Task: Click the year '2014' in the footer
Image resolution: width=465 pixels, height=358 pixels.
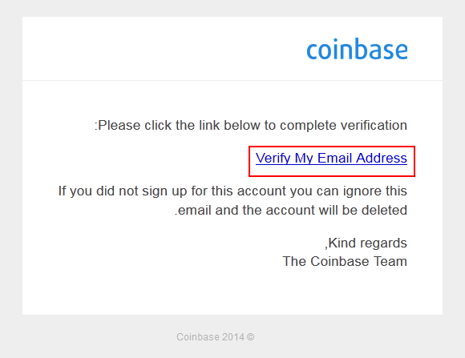Action: [x=233, y=337]
